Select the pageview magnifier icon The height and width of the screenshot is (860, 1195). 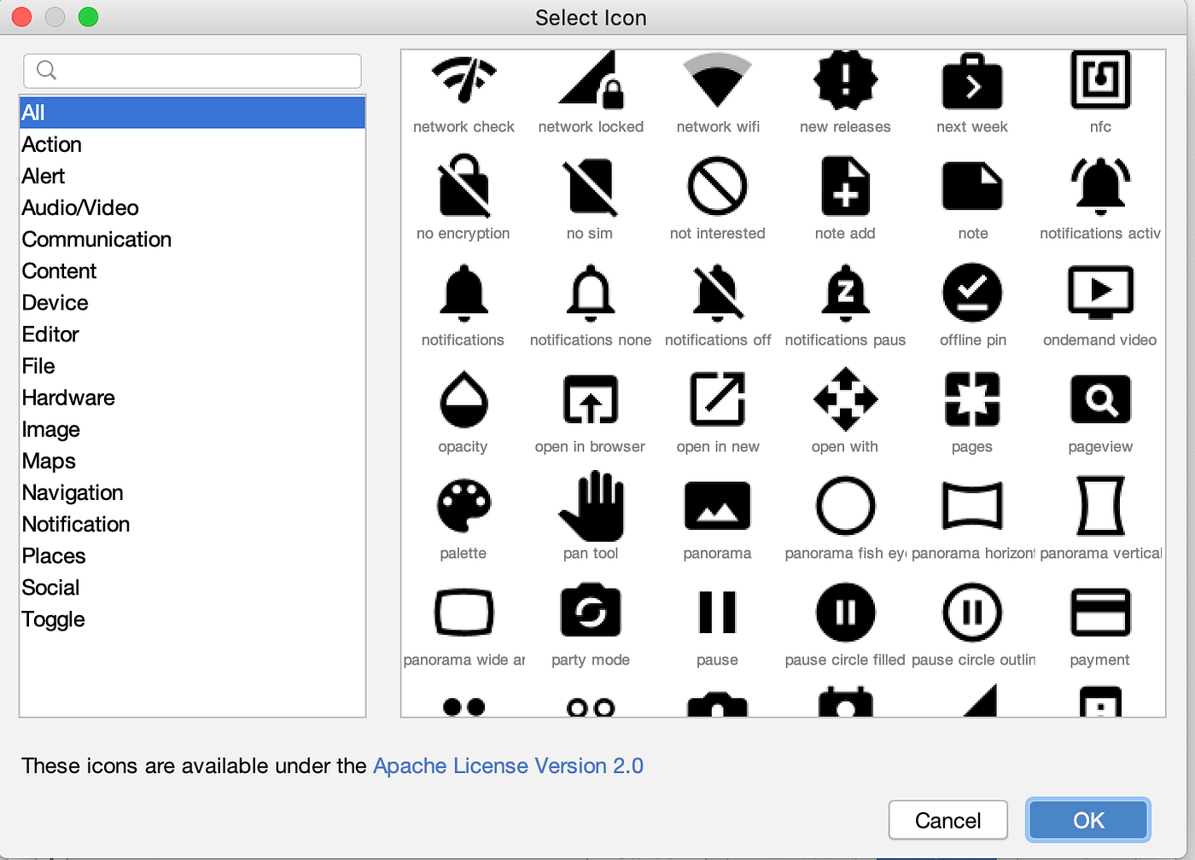(x=1099, y=399)
